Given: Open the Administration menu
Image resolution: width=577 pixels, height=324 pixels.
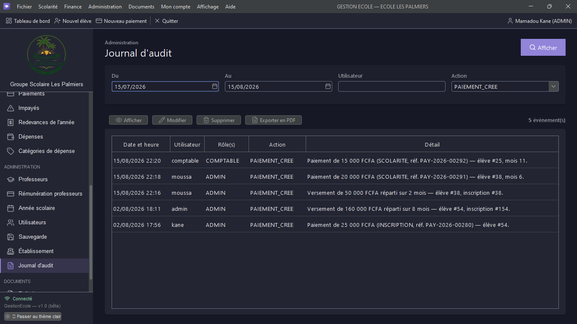Looking at the screenshot, I should tap(105, 7).
